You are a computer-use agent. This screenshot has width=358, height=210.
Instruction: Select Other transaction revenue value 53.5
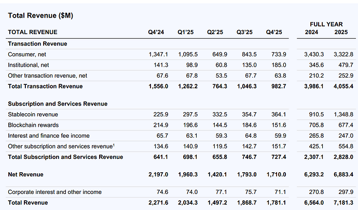coord(221,76)
